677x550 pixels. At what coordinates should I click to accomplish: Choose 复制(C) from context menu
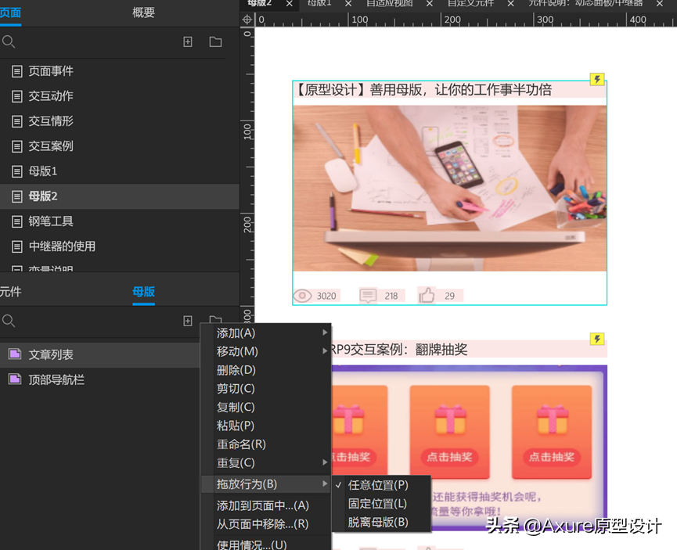[x=266, y=407]
